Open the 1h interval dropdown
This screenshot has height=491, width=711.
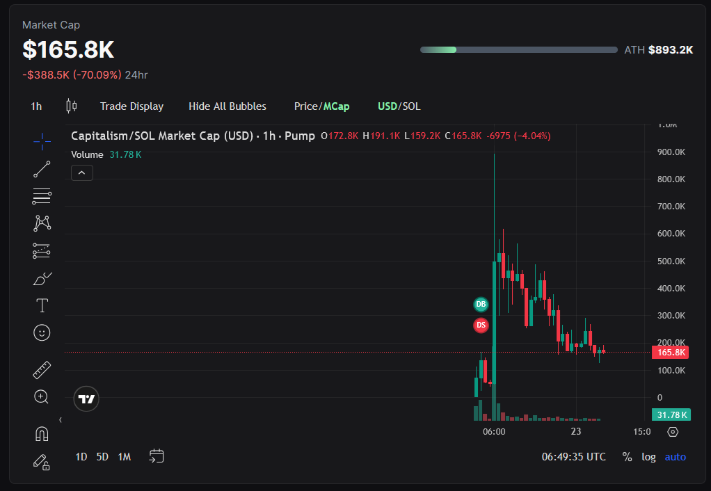pyautogui.click(x=36, y=106)
